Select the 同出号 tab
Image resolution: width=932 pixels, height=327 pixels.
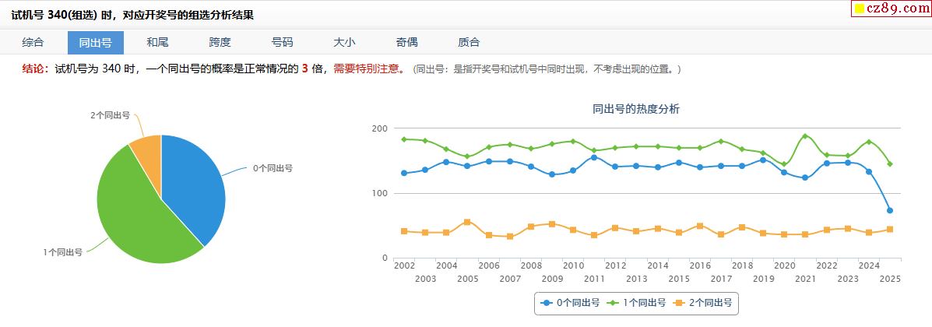(95, 42)
